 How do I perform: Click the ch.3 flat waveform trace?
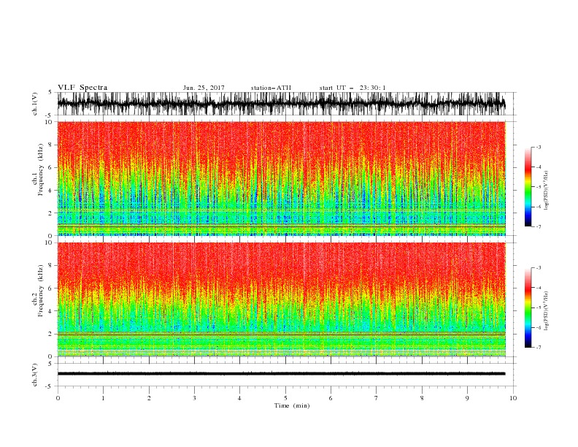[x=282, y=374]
